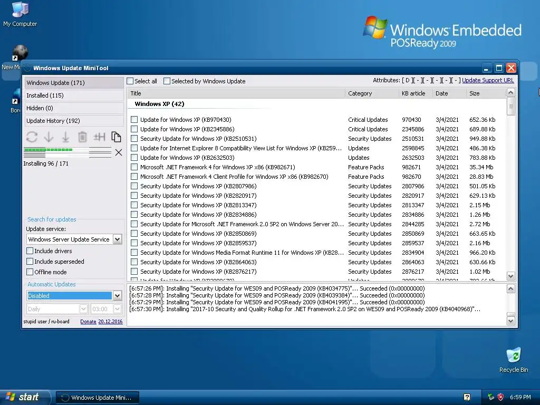
Task: Select the Update History (192) tab
Action: 74,121
